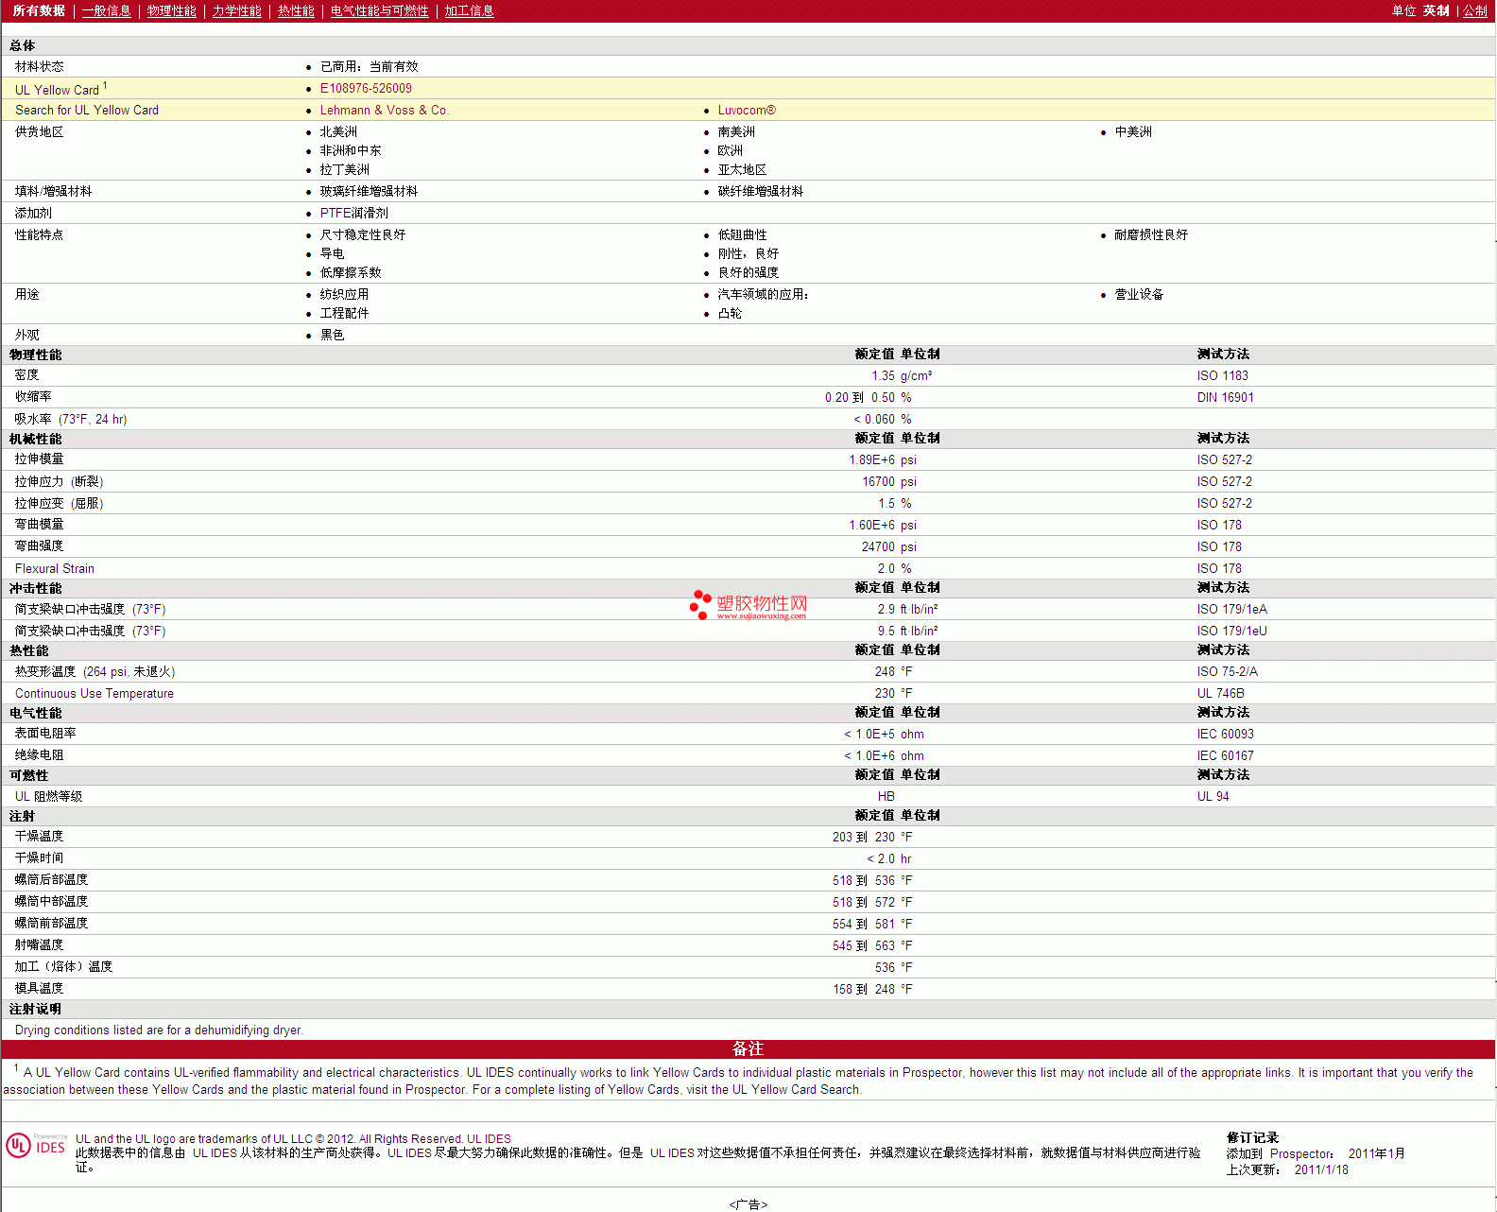
Task: Open UL Yellow Card E108976-526009 link
Action: coord(366,88)
